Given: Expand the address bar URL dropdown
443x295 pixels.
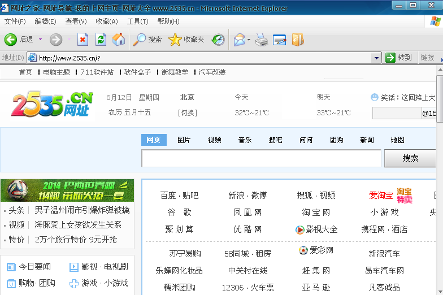Looking at the screenshot, I should [376, 58].
